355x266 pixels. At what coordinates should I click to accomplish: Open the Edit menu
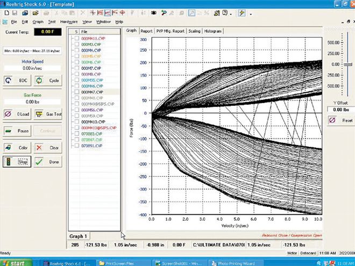coord(25,22)
